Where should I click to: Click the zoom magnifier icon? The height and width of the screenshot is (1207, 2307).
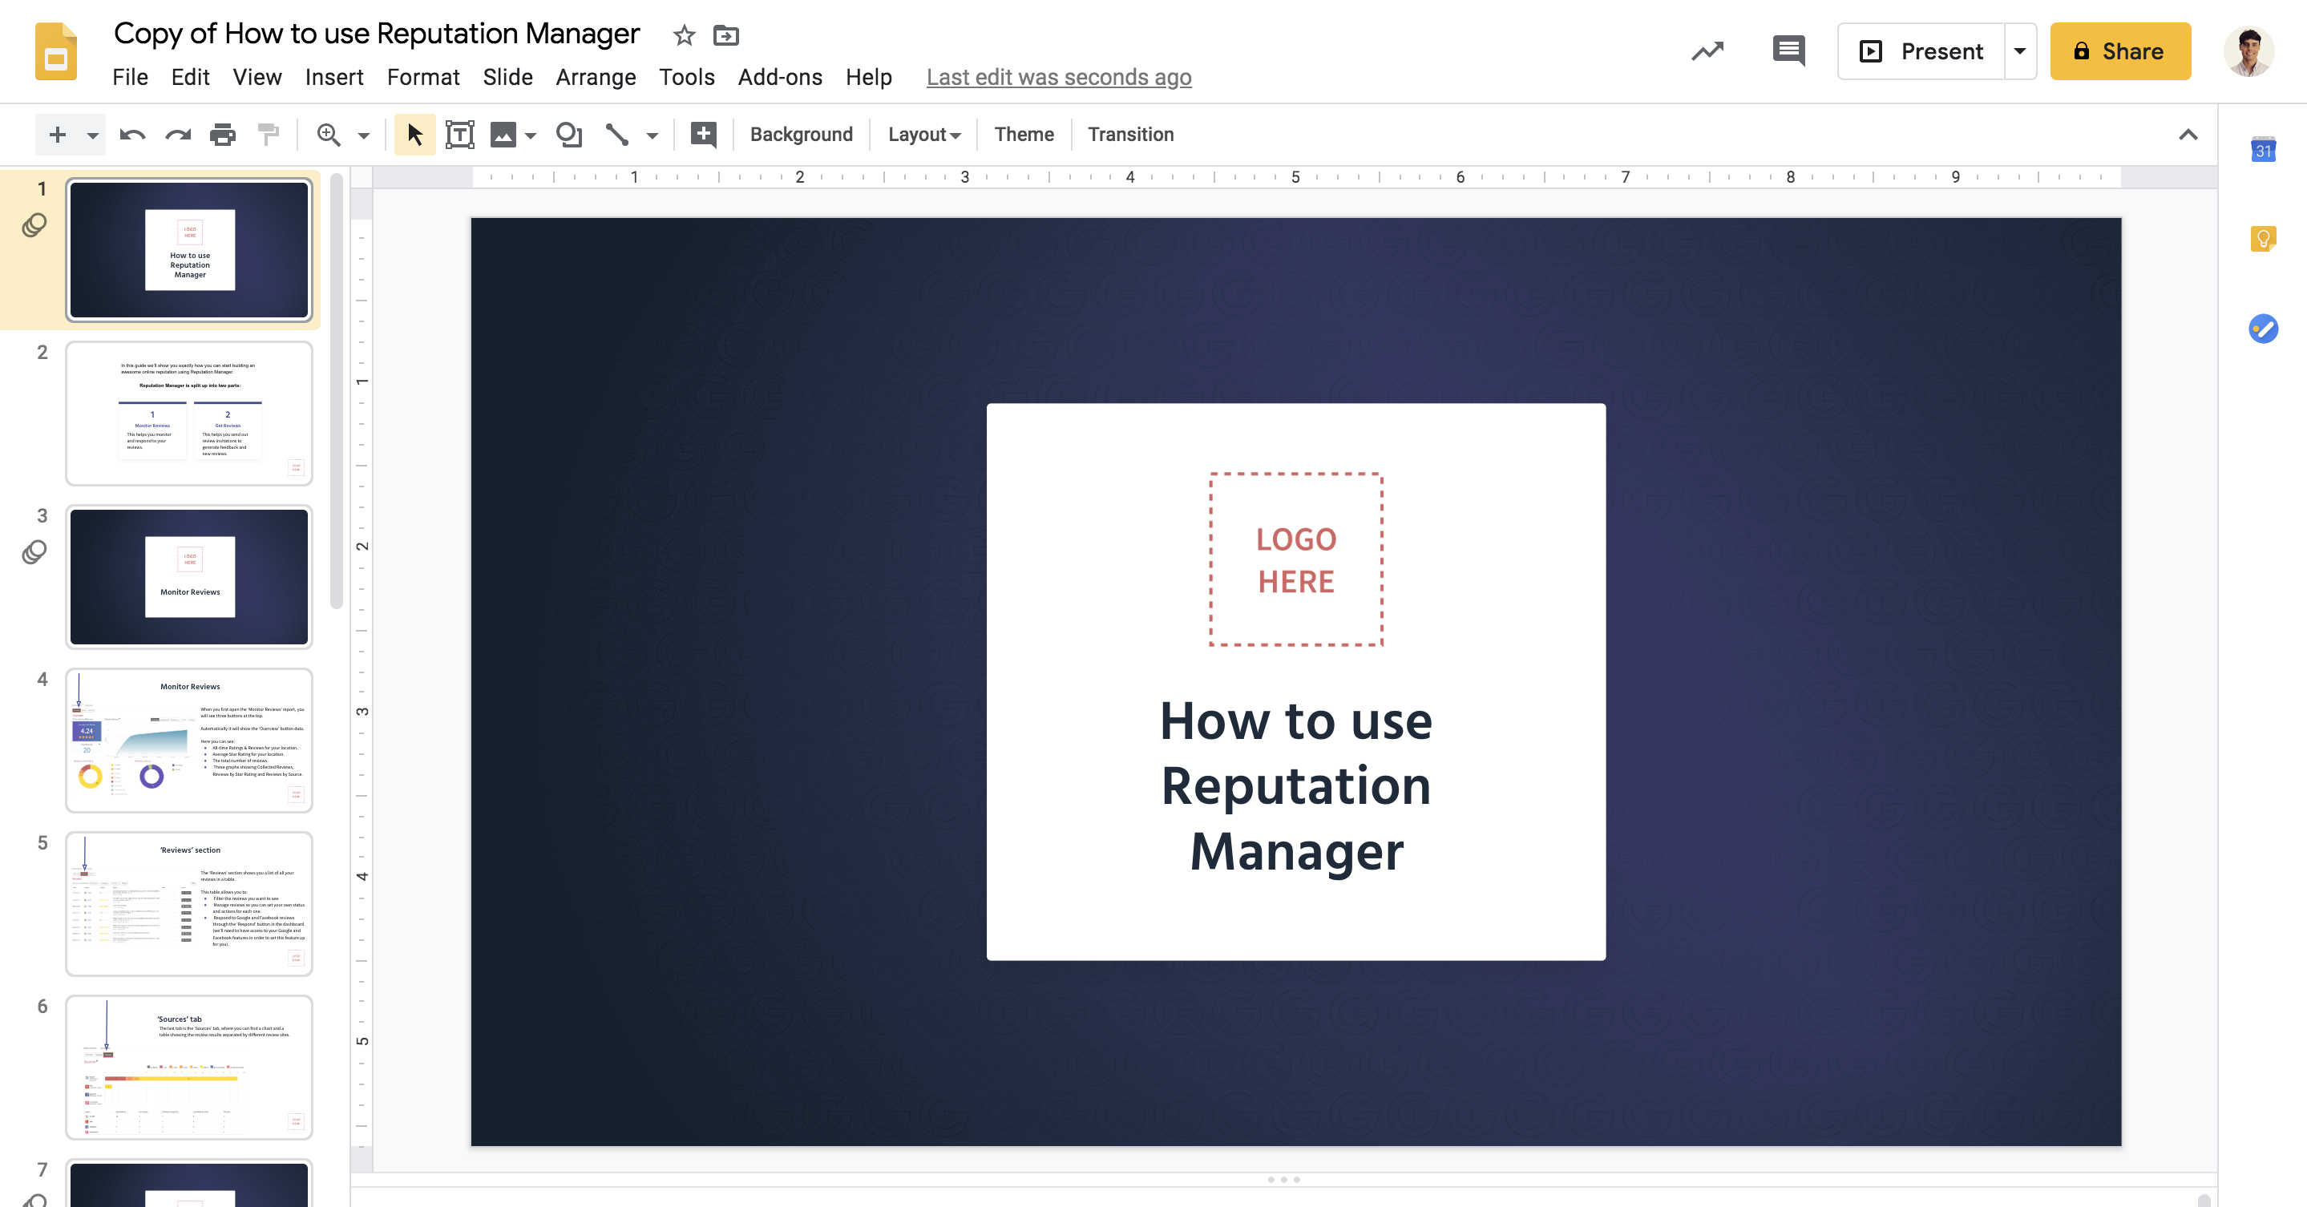(x=329, y=135)
